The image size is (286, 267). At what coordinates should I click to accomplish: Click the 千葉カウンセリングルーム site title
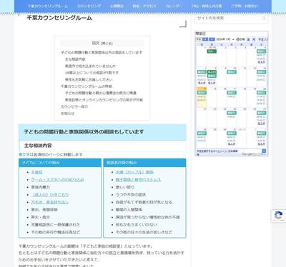tap(59, 18)
